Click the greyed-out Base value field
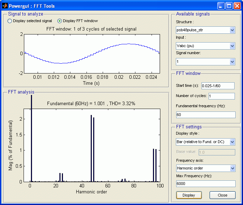The width and height of the screenshot is (243, 205). pyautogui.click(x=217, y=152)
